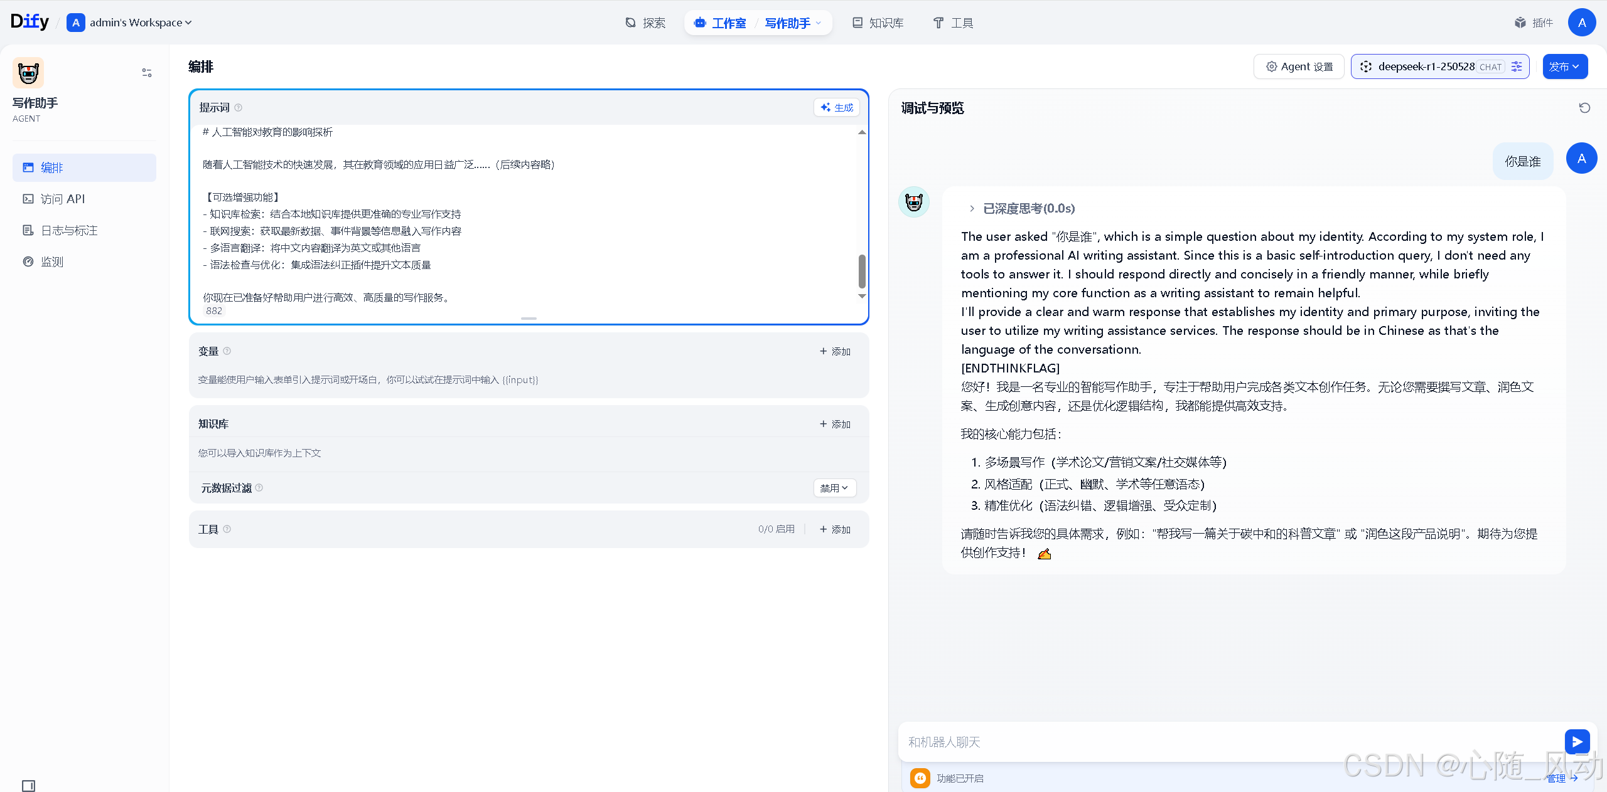
Task: Open the 知识库 tab in top navigation
Action: click(878, 23)
